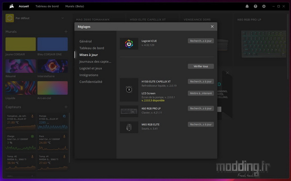Click the MAG Z690 TOMAHAWK device header
Screen dimensions: 291x181
coord(93,20)
